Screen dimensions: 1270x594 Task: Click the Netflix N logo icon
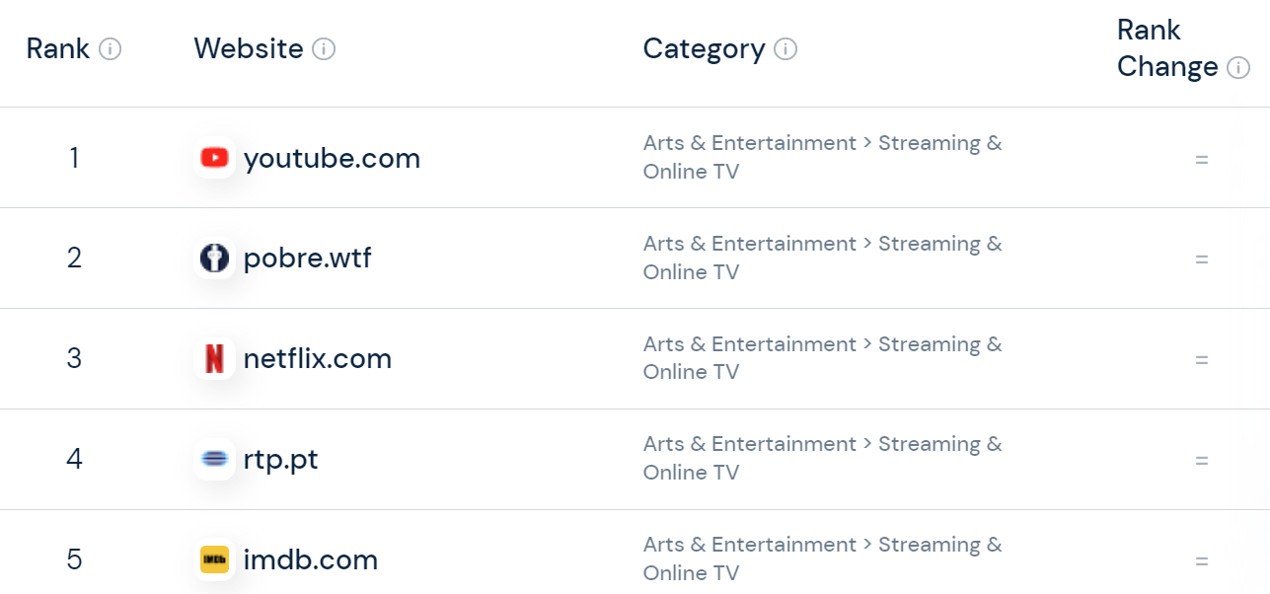tap(214, 359)
